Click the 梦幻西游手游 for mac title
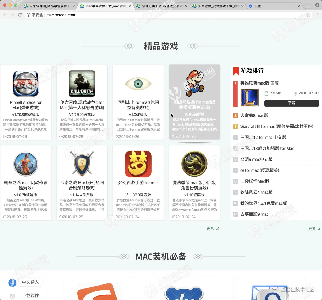The image size is (322, 300). [x=138, y=183]
